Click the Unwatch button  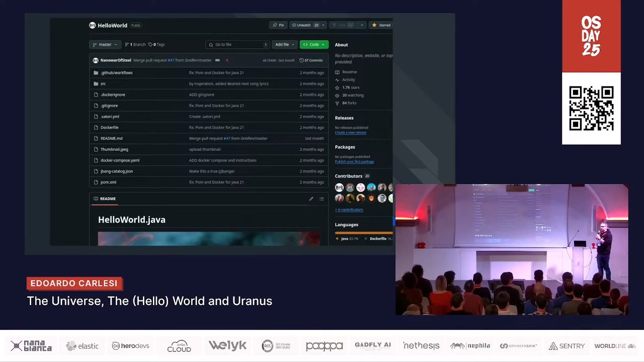[x=305, y=25]
